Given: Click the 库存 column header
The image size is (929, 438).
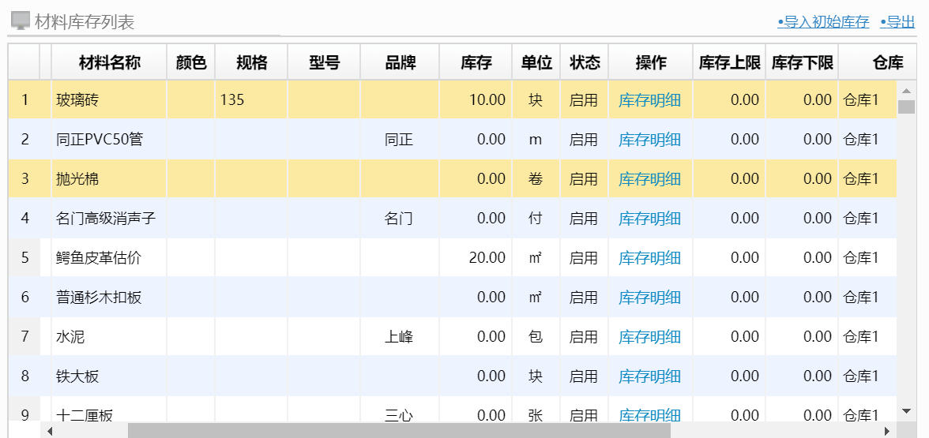Looking at the screenshot, I should pos(476,63).
